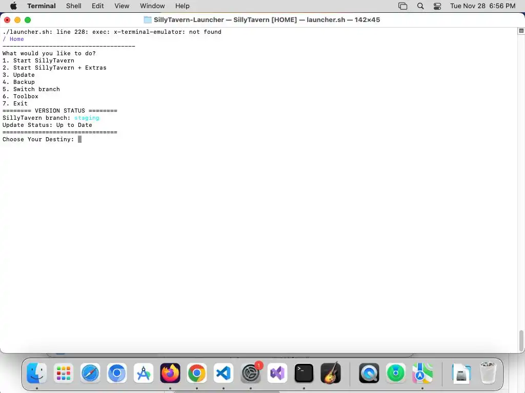Open the Apple menu
Screen dimensions: 525x393
[x=13, y=6]
